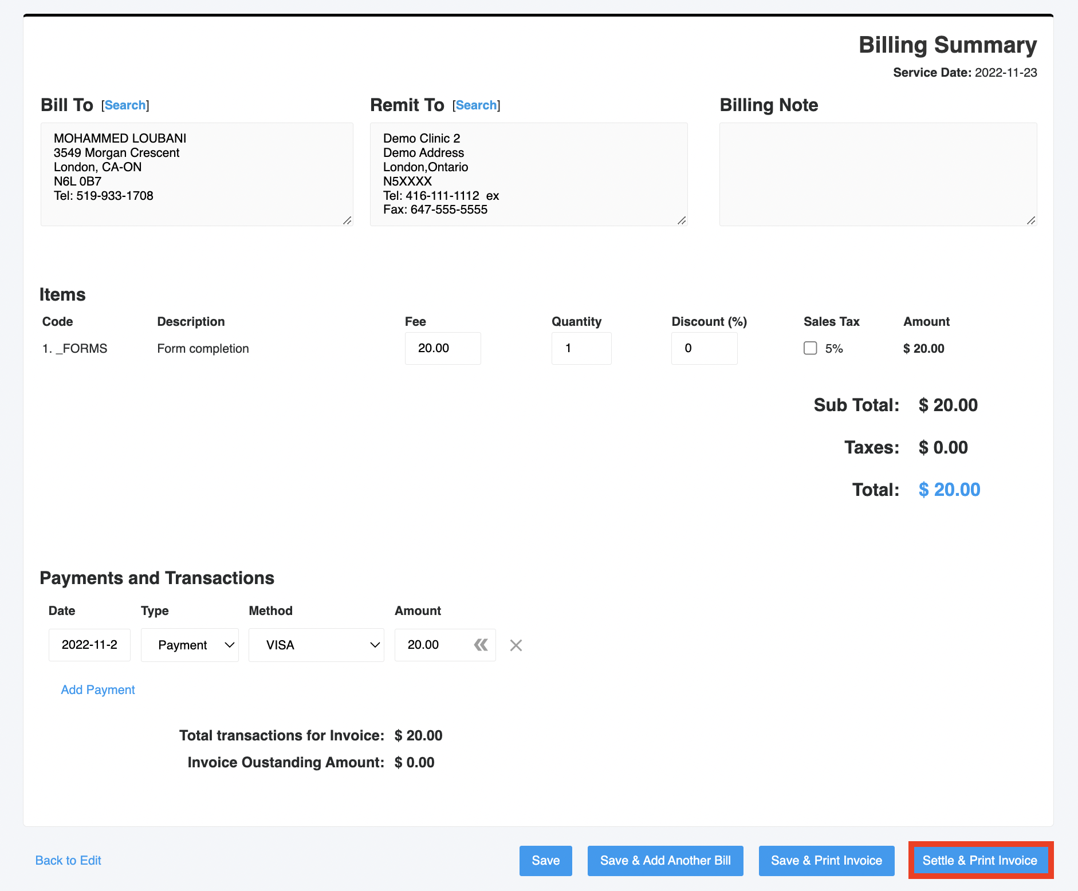Click the Save & Print Invoice button
This screenshot has height=891, width=1078.
point(826,860)
